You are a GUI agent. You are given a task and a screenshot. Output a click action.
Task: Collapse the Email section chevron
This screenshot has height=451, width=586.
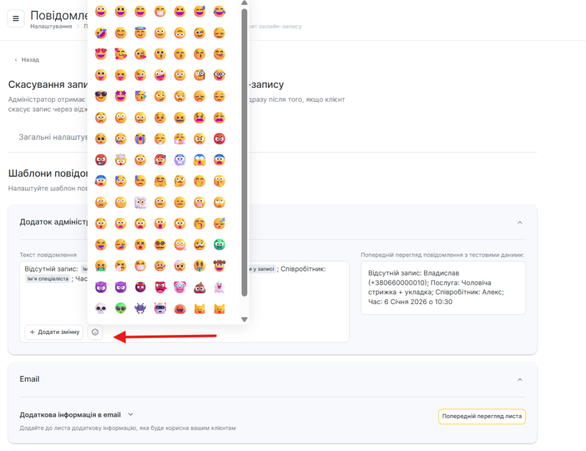pyautogui.click(x=520, y=380)
